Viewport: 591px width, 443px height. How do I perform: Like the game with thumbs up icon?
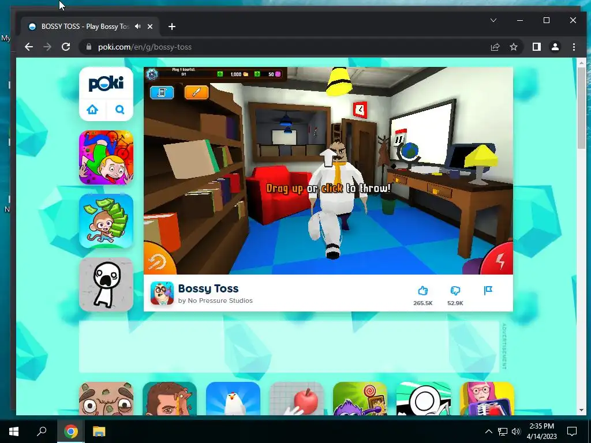423,291
